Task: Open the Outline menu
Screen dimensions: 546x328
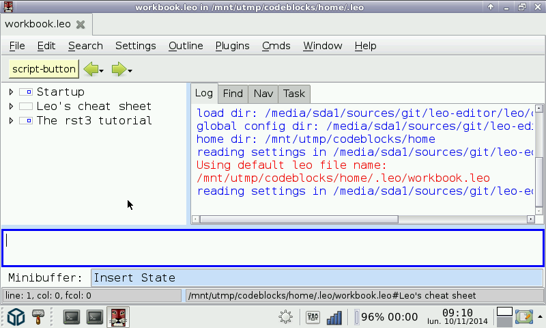Action: click(x=186, y=46)
